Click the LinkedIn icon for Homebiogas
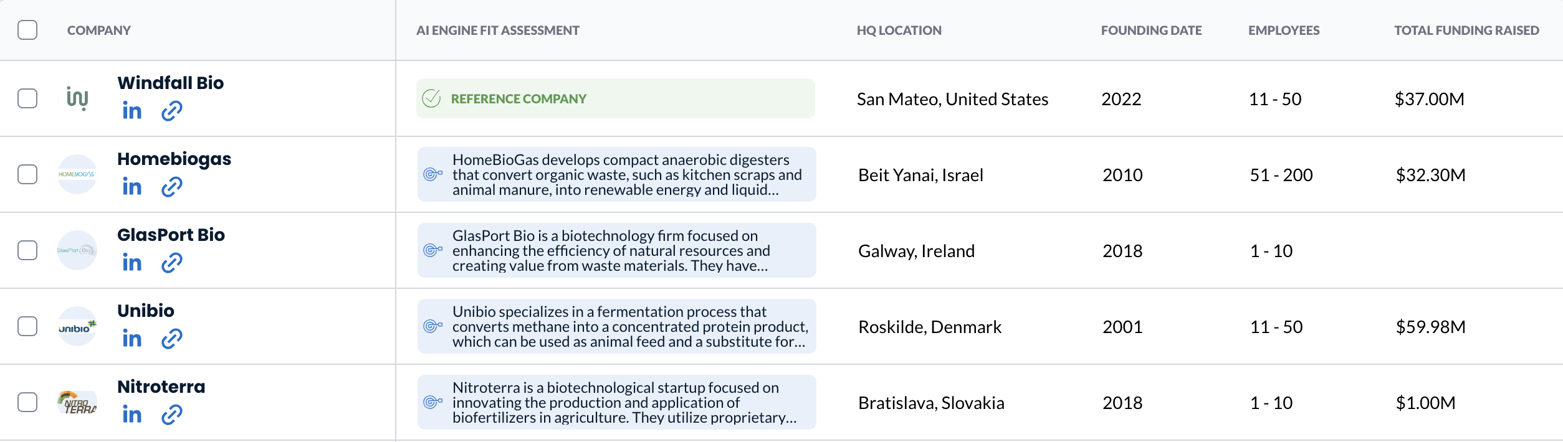Image resolution: width=1563 pixels, height=442 pixels. [x=132, y=187]
